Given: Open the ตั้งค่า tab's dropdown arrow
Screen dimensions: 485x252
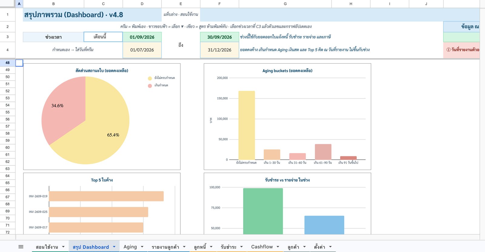Looking at the screenshot, I should tap(330, 247).
